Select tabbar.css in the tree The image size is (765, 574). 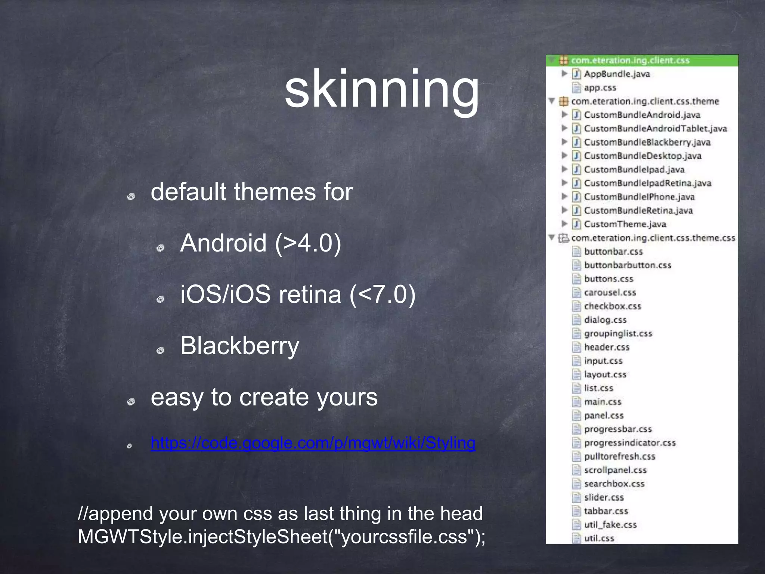click(606, 511)
